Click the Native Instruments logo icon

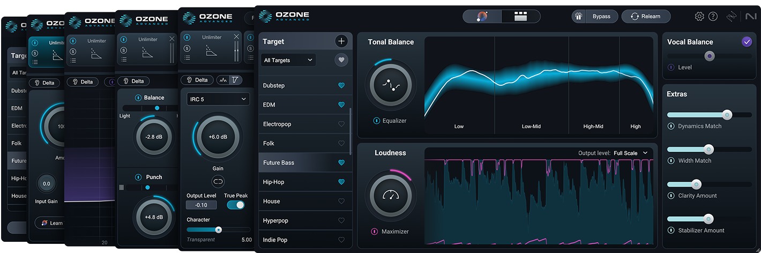750,17
